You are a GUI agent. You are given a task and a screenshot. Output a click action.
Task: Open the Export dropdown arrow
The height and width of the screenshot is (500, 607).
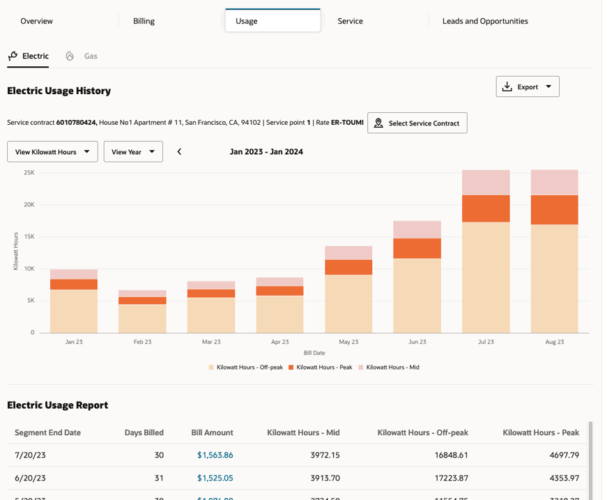pyautogui.click(x=548, y=86)
